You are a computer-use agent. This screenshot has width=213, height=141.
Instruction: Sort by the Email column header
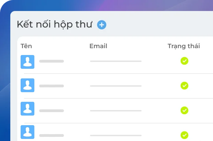coord(98,46)
